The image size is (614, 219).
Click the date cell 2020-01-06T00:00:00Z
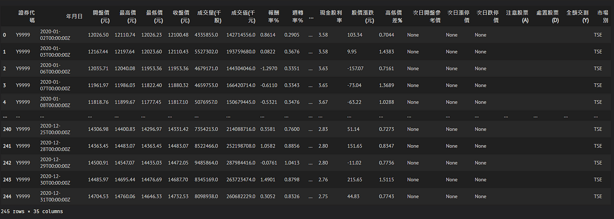pos(55,68)
